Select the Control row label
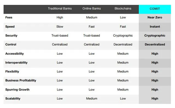The width and height of the screenshot is (175, 108). click(x=11, y=44)
